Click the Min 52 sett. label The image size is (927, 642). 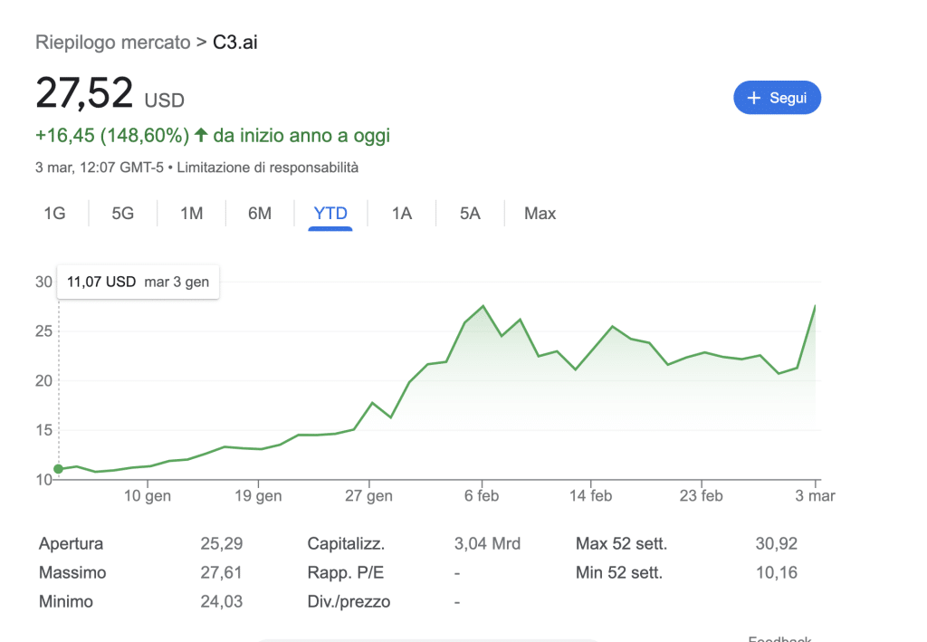[x=619, y=573]
